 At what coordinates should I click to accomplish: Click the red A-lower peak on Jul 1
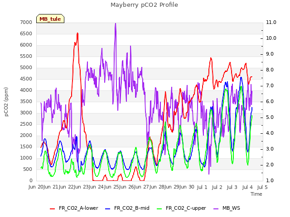click(211, 58)
